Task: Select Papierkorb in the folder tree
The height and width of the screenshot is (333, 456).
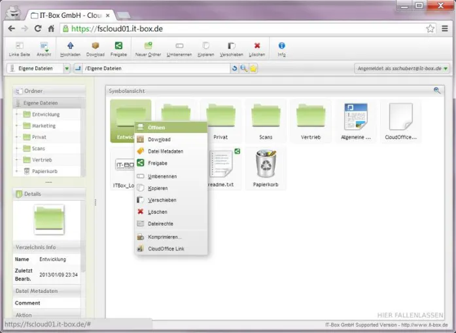Action: tap(44, 171)
